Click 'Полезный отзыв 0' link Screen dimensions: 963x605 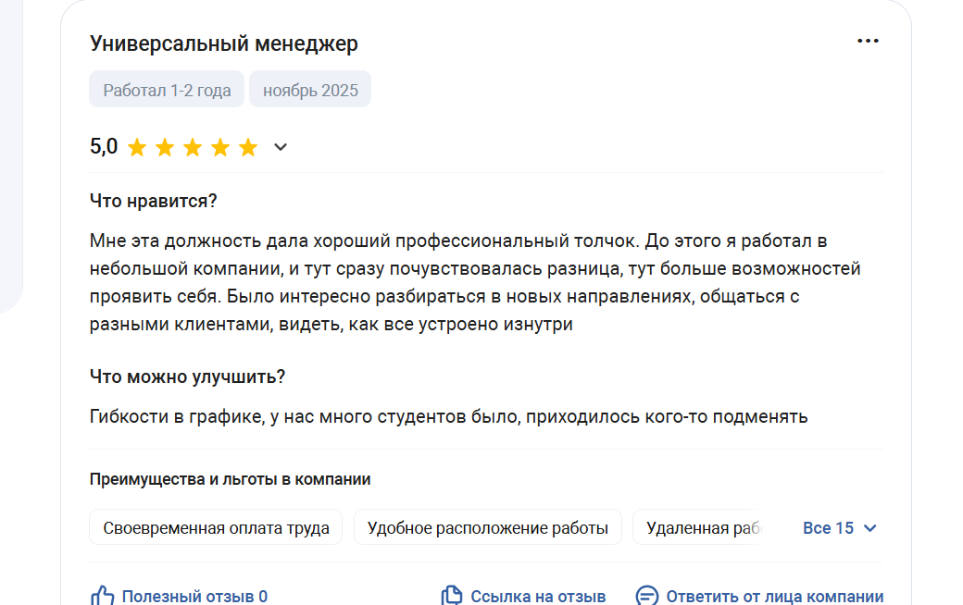point(194,597)
